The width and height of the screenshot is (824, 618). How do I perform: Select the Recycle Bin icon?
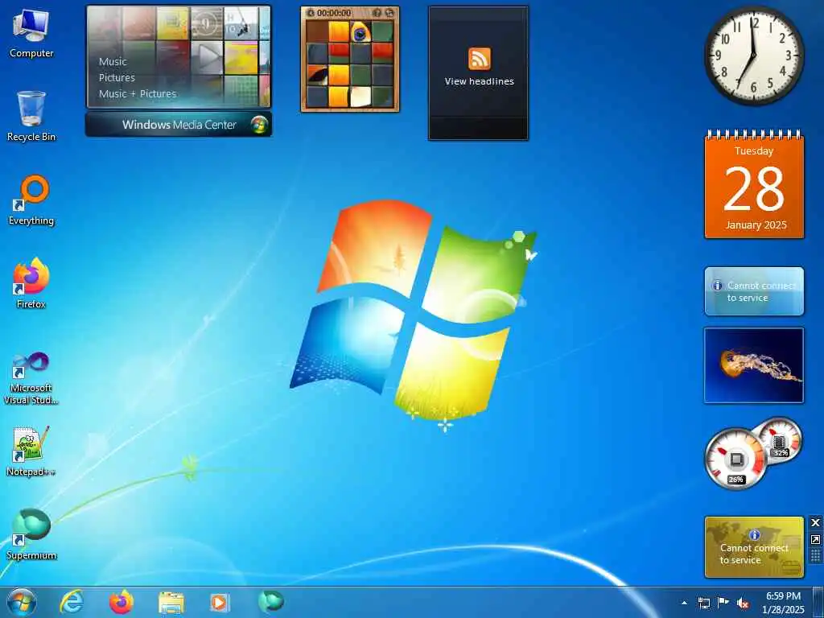[31, 117]
